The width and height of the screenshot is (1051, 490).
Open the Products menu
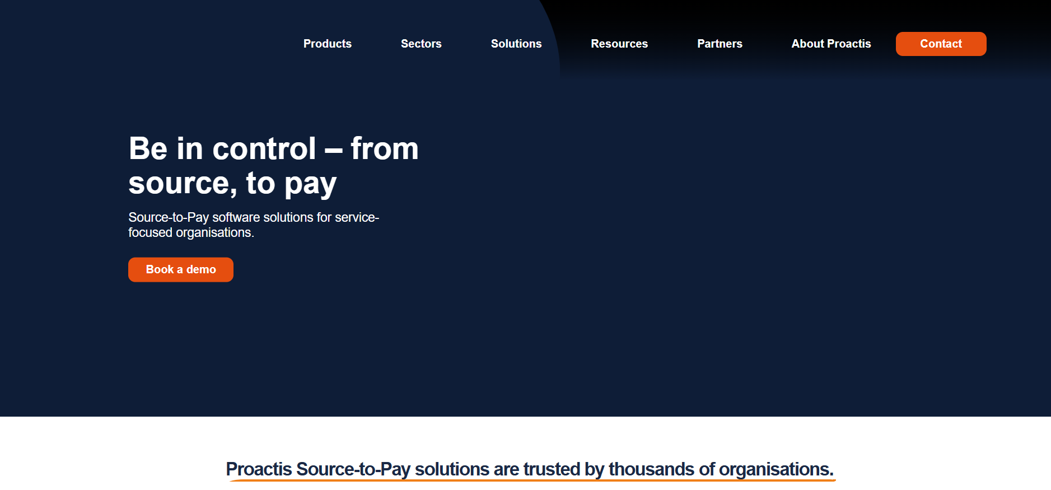tap(327, 44)
